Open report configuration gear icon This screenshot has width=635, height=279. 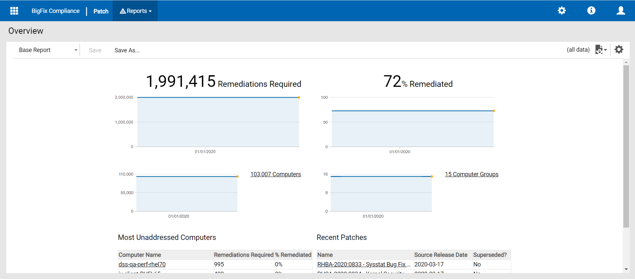point(619,50)
